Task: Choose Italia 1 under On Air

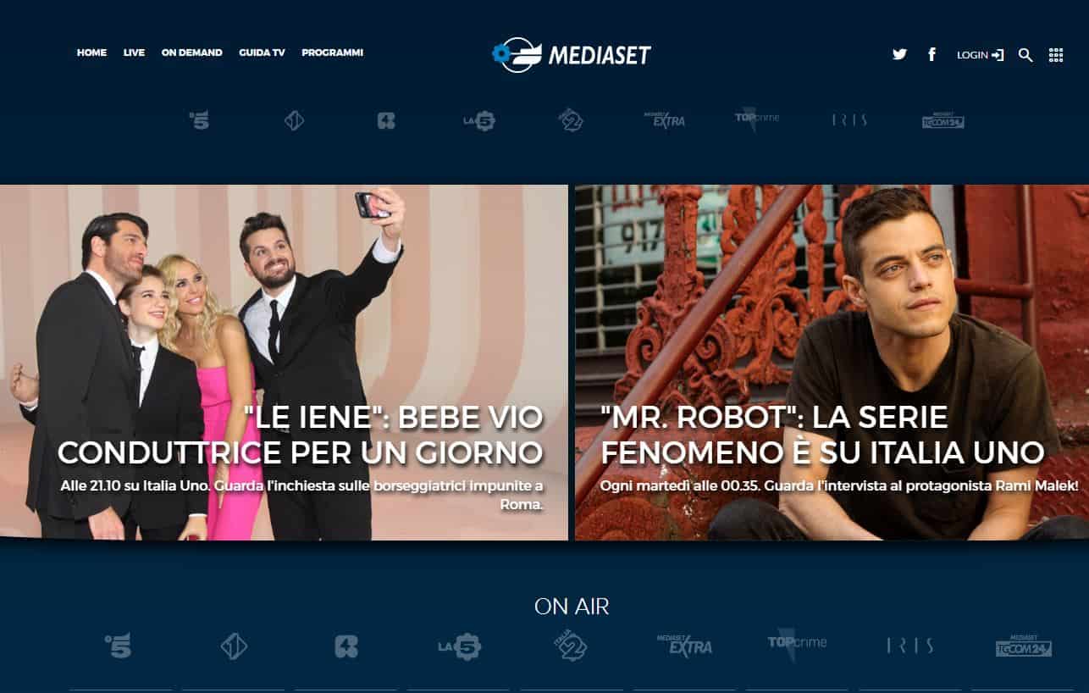Action: (234, 647)
